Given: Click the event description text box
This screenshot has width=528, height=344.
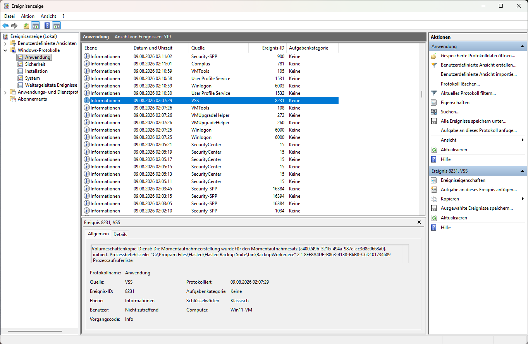Looking at the screenshot, I should click(249, 254).
